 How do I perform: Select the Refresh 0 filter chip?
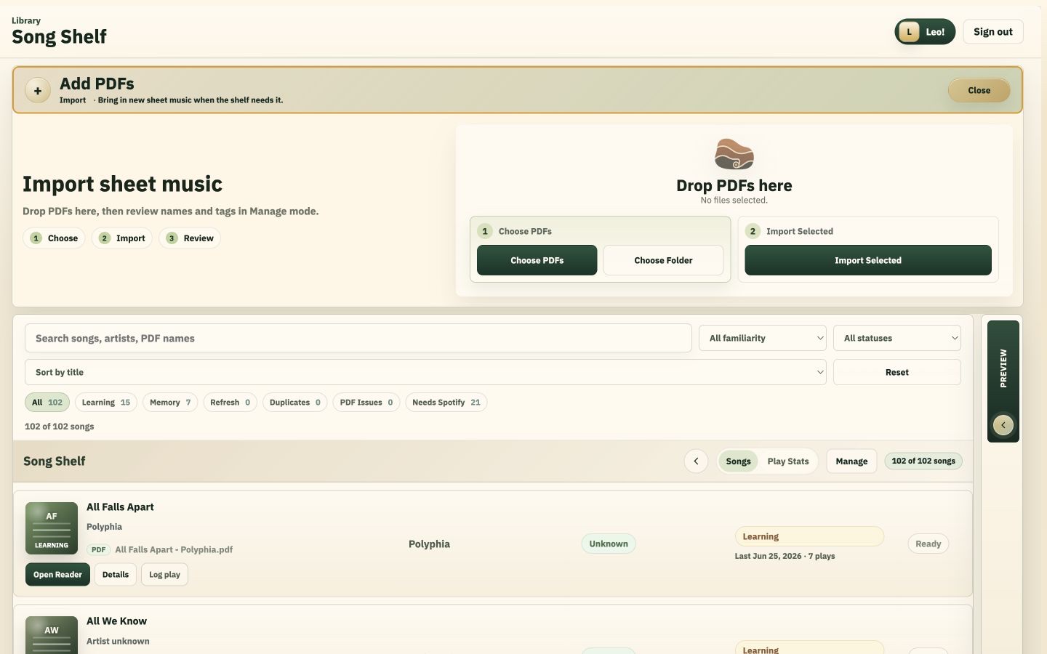pos(230,403)
